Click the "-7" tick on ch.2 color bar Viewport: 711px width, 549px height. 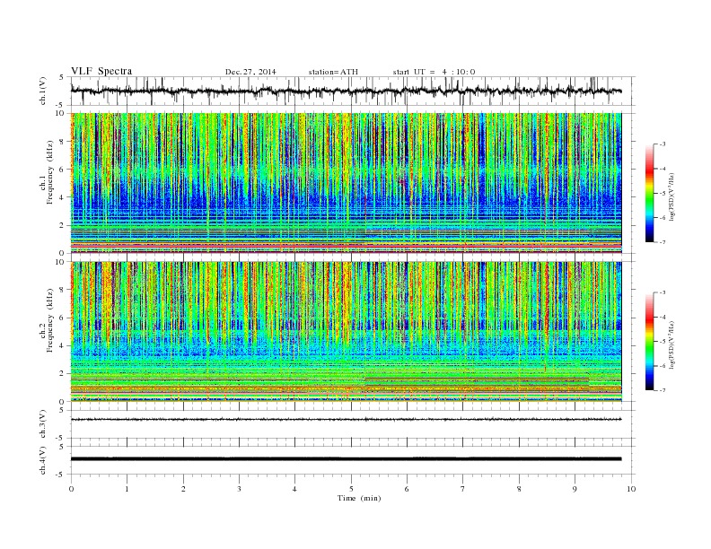click(663, 390)
